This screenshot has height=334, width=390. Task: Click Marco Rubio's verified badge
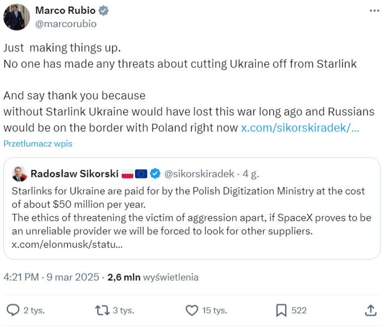pyautogui.click(x=104, y=11)
